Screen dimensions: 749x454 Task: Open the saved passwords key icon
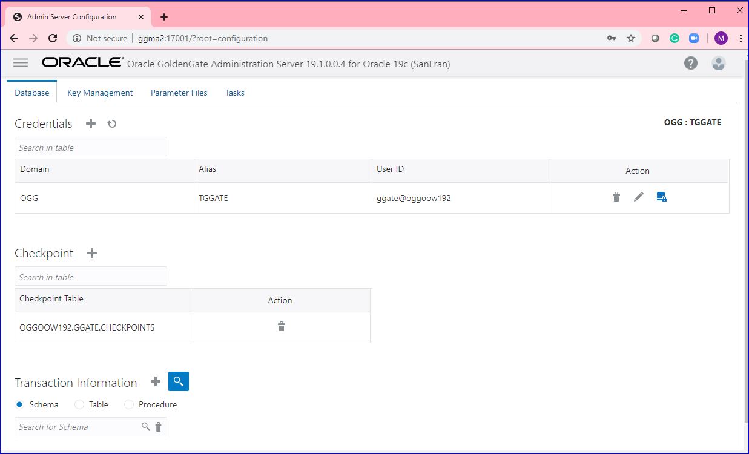612,38
